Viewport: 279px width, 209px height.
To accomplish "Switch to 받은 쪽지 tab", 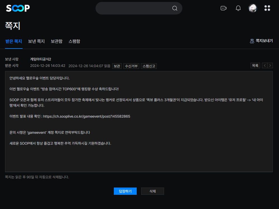I will 14,42.
